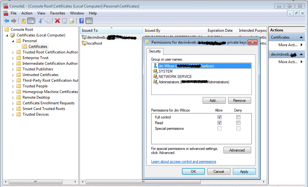Expand Trusted Devices tree node
The width and height of the screenshot is (308, 187).
[x=13, y=115]
